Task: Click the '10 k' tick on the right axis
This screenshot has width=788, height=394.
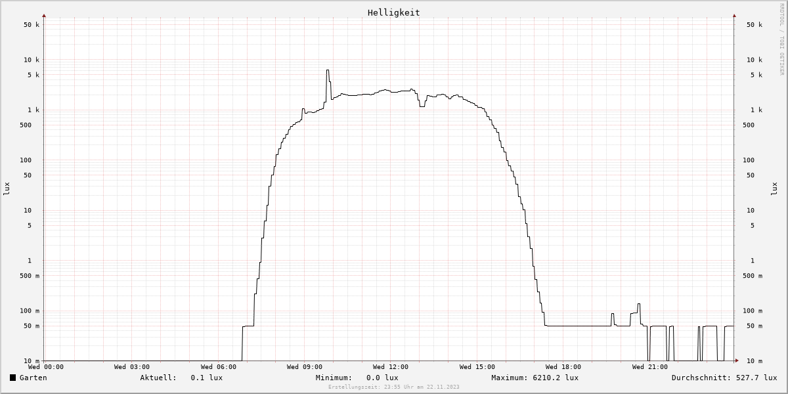Action: point(755,60)
